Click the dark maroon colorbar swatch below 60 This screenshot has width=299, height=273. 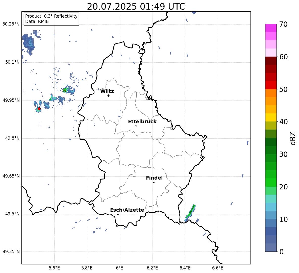point(271,61)
